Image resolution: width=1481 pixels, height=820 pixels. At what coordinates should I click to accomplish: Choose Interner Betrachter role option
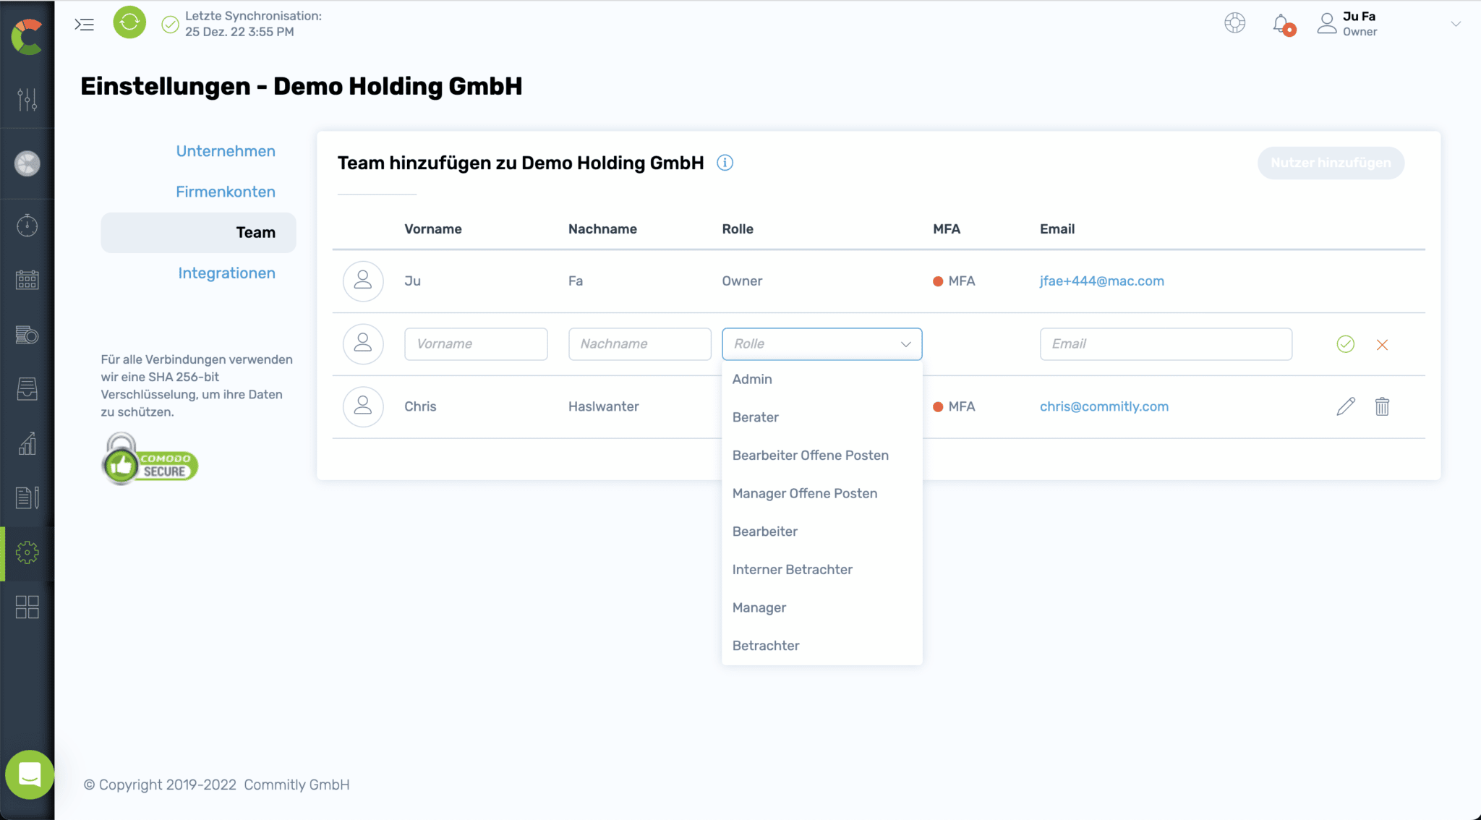point(792,569)
